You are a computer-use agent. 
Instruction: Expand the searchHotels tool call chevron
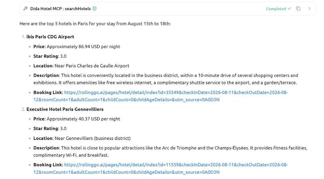[x=309, y=8]
